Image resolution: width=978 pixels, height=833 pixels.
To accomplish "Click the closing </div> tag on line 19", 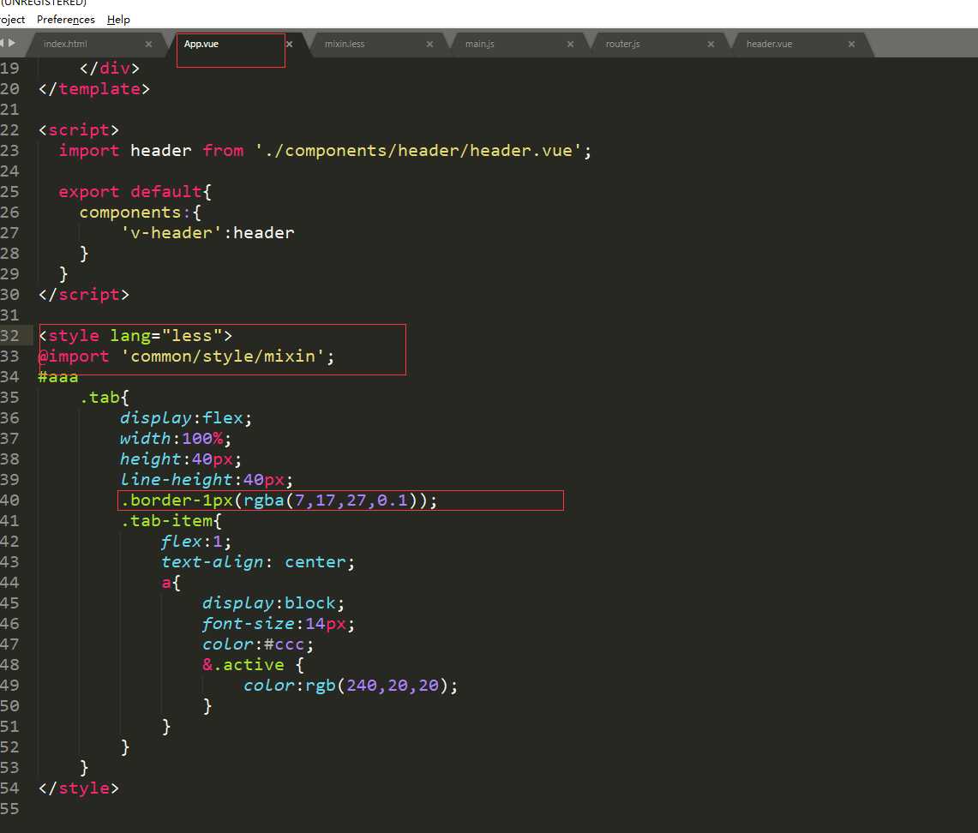I will [109, 68].
